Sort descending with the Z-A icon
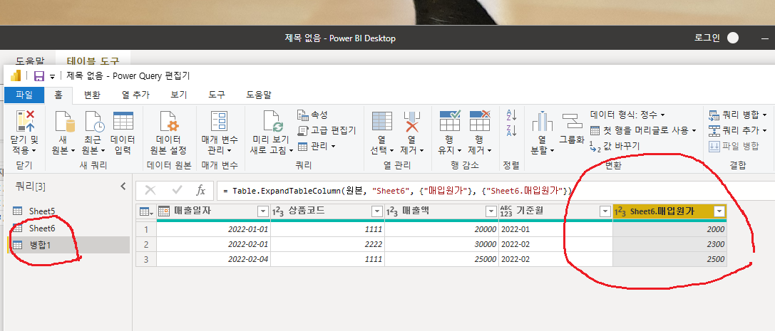The image size is (775, 331). (512, 131)
